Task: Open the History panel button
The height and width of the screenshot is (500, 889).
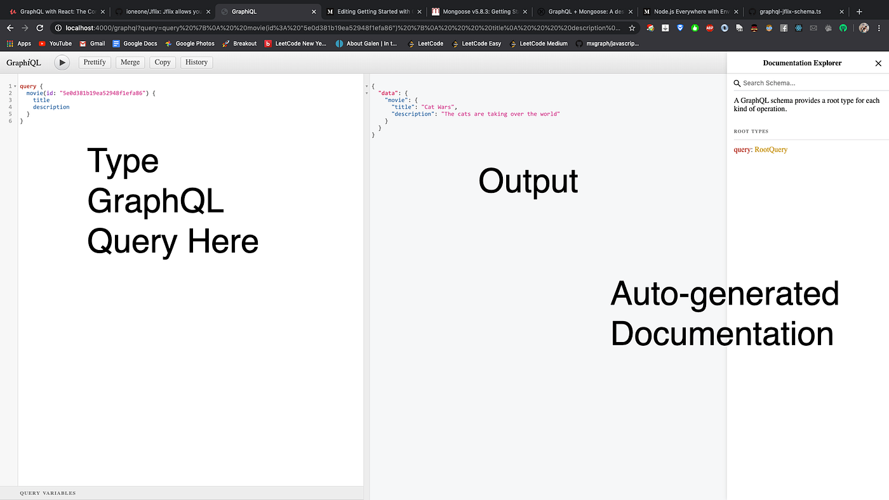Action: point(196,62)
